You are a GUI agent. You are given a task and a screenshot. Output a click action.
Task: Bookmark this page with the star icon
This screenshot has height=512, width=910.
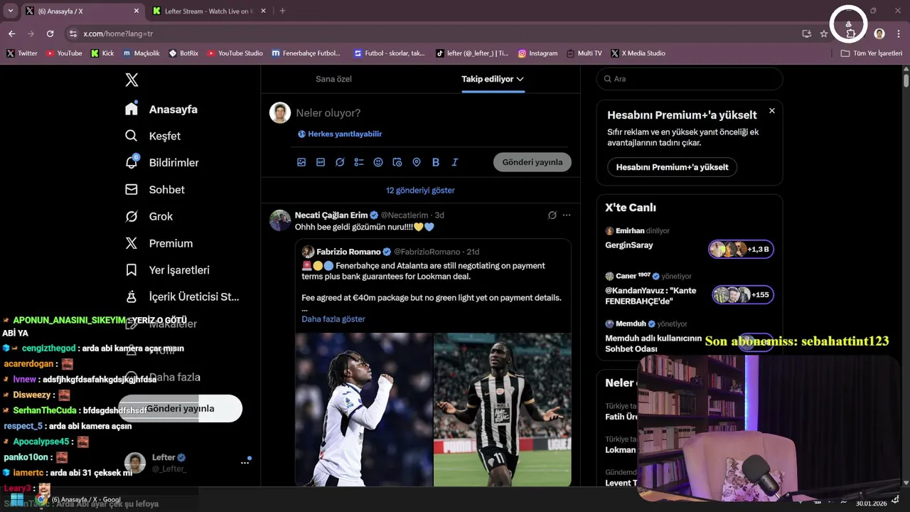(824, 33)
